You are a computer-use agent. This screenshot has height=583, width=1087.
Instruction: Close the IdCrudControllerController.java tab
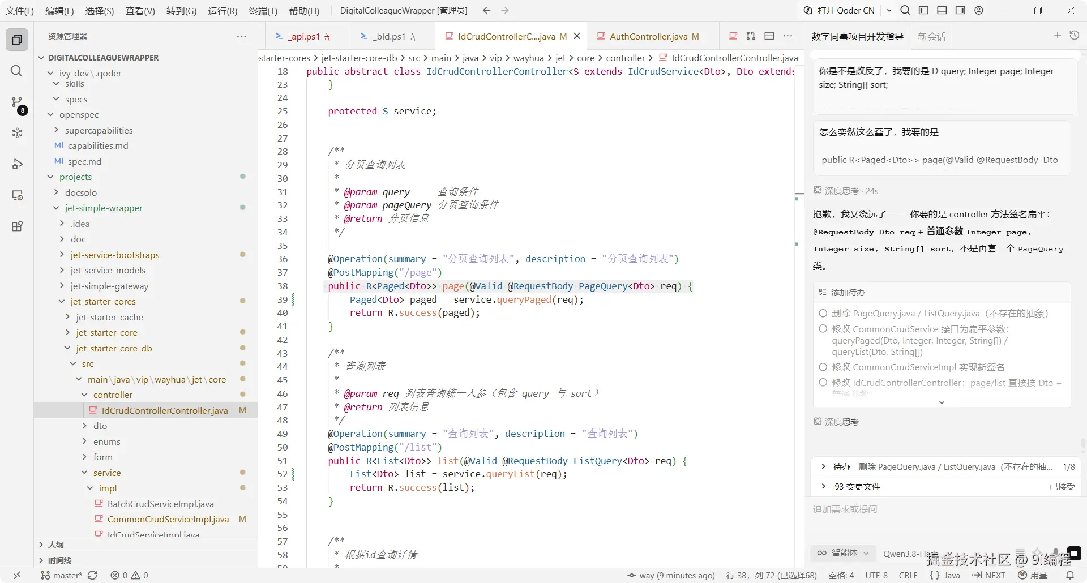[577, 36]
